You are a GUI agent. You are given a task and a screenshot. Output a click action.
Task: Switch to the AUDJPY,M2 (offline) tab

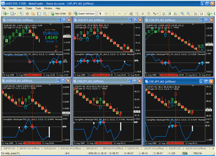point(196,149)
